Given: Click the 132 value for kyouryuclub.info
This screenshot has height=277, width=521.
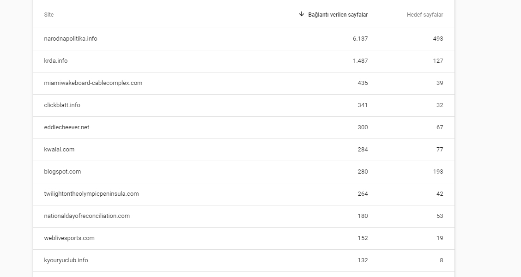Looking at the screenshot, I should 363,260.
